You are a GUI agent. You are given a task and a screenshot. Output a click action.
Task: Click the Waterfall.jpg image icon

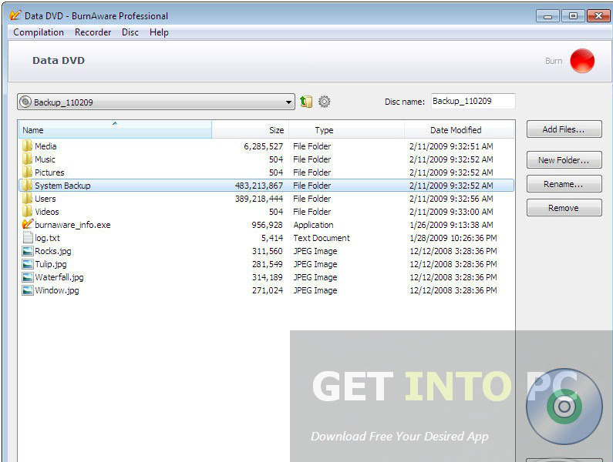27,277
